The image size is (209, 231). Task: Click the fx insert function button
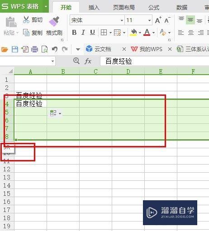tap(88, 61)
